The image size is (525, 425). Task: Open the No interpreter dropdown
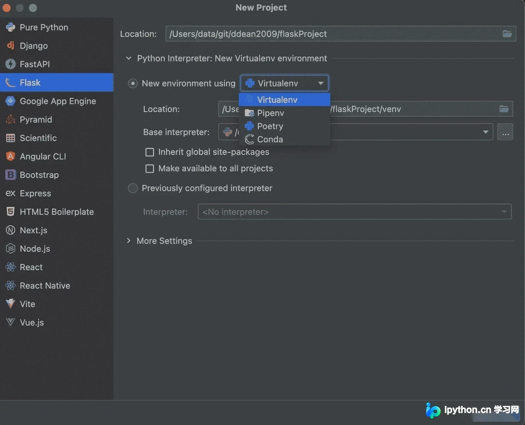tap(355, 212)
